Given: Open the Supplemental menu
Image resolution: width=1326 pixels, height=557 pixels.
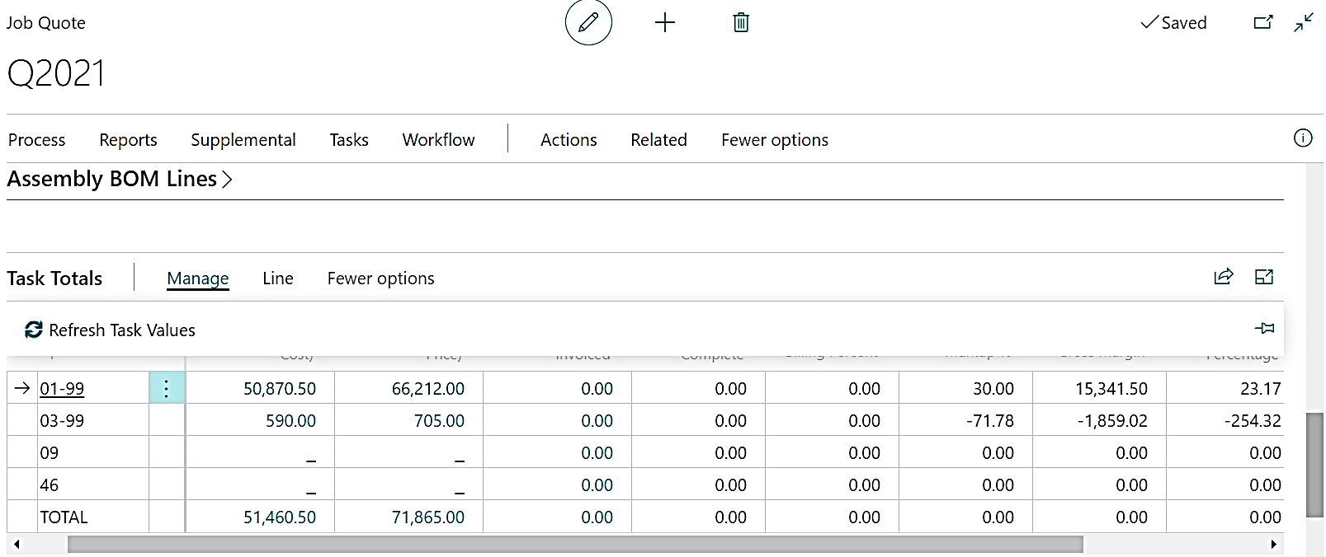Looking at the screenshot, I should pyautogui.click(x=243, y=140).
